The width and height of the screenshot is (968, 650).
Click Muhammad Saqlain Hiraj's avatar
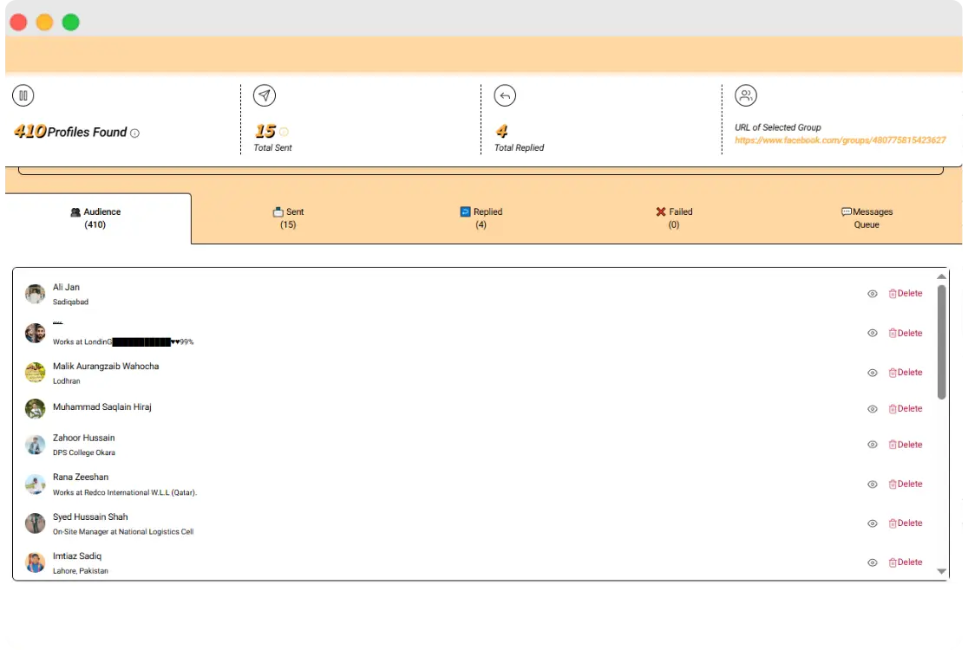[36, 409]
